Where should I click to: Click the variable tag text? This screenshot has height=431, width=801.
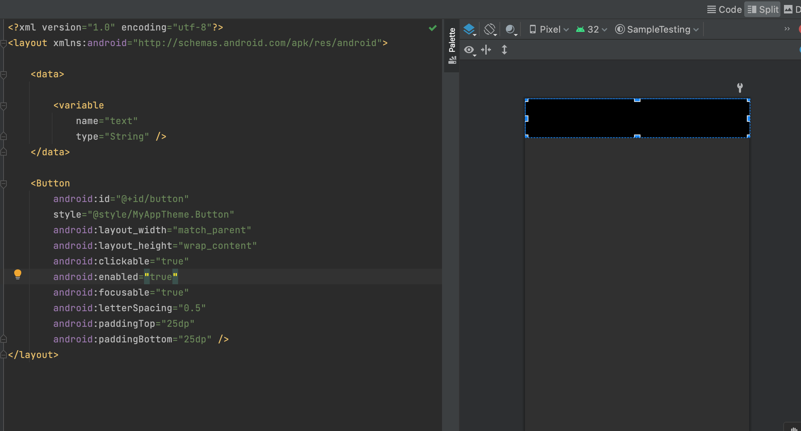pyautogui.click(x=79, y=105)
